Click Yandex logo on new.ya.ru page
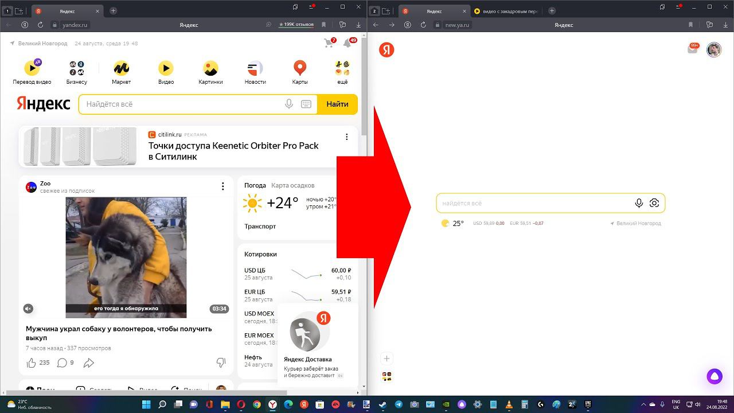Screen dimensions: 734x413 (386, 50)
